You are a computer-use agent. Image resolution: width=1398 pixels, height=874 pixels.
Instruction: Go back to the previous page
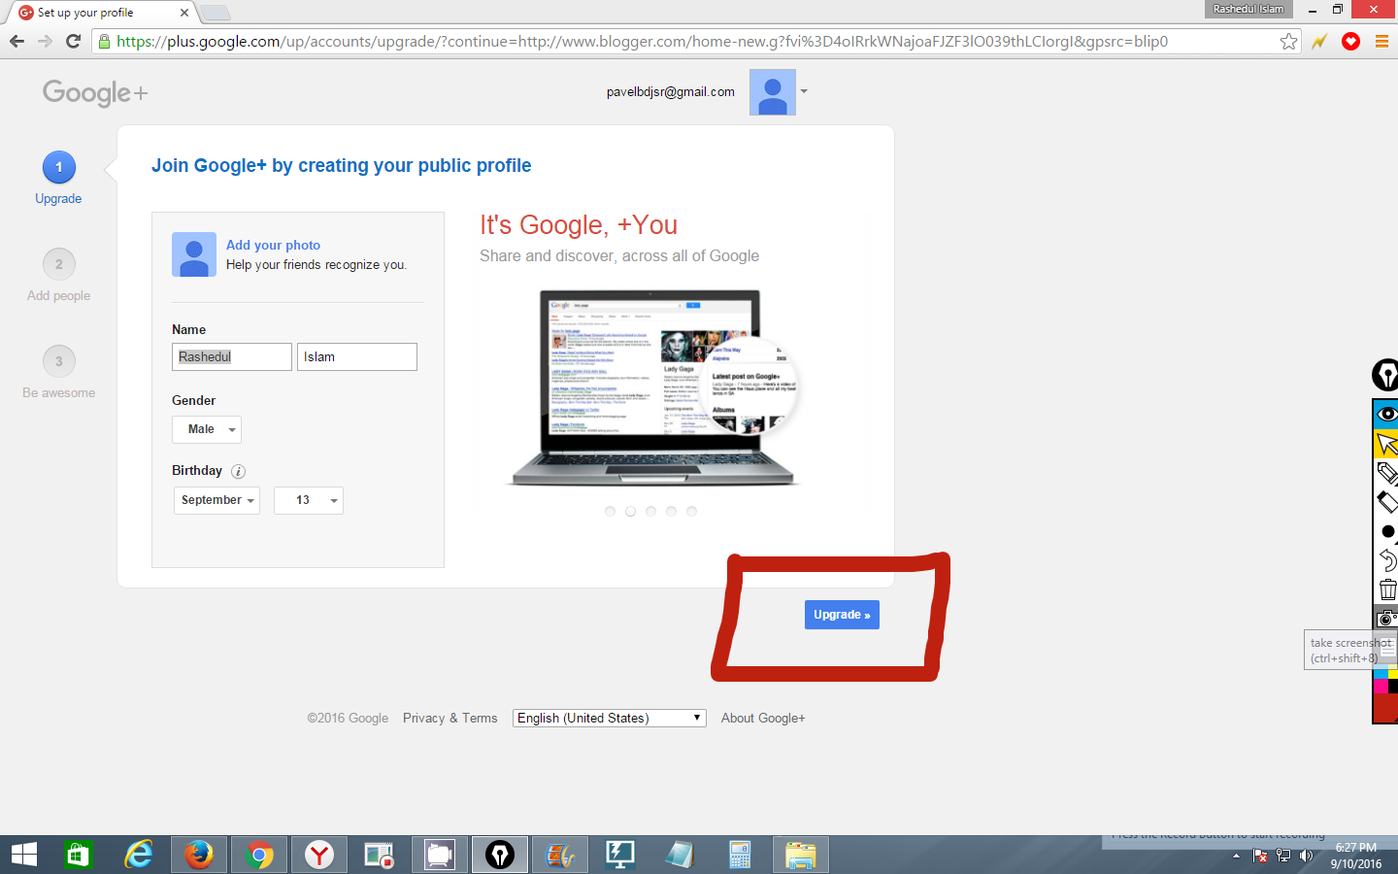coord(17,41)
